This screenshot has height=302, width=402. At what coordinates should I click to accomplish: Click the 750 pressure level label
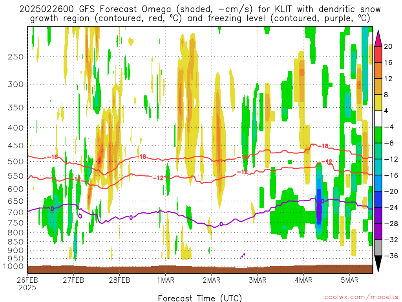(x=16, y=223)
